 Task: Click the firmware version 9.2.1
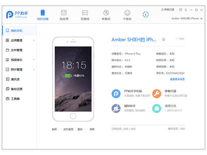(128, 60)
